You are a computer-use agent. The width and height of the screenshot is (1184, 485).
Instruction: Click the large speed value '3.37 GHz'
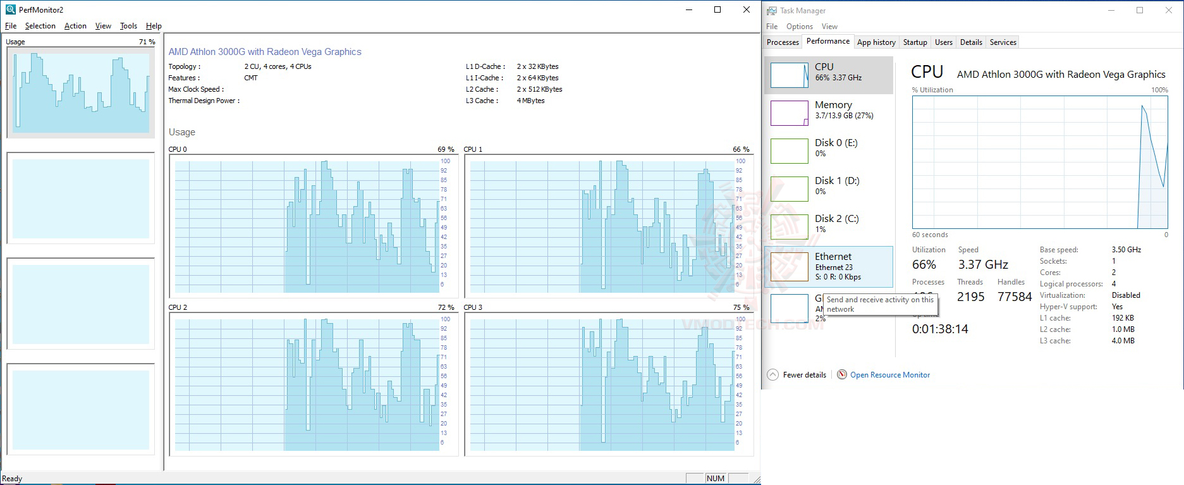tap(983, 265)
